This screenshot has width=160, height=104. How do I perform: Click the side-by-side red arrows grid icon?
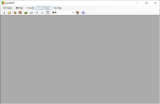(20, 13)
